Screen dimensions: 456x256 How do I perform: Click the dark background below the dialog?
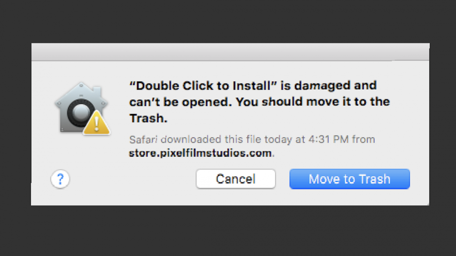228,230
